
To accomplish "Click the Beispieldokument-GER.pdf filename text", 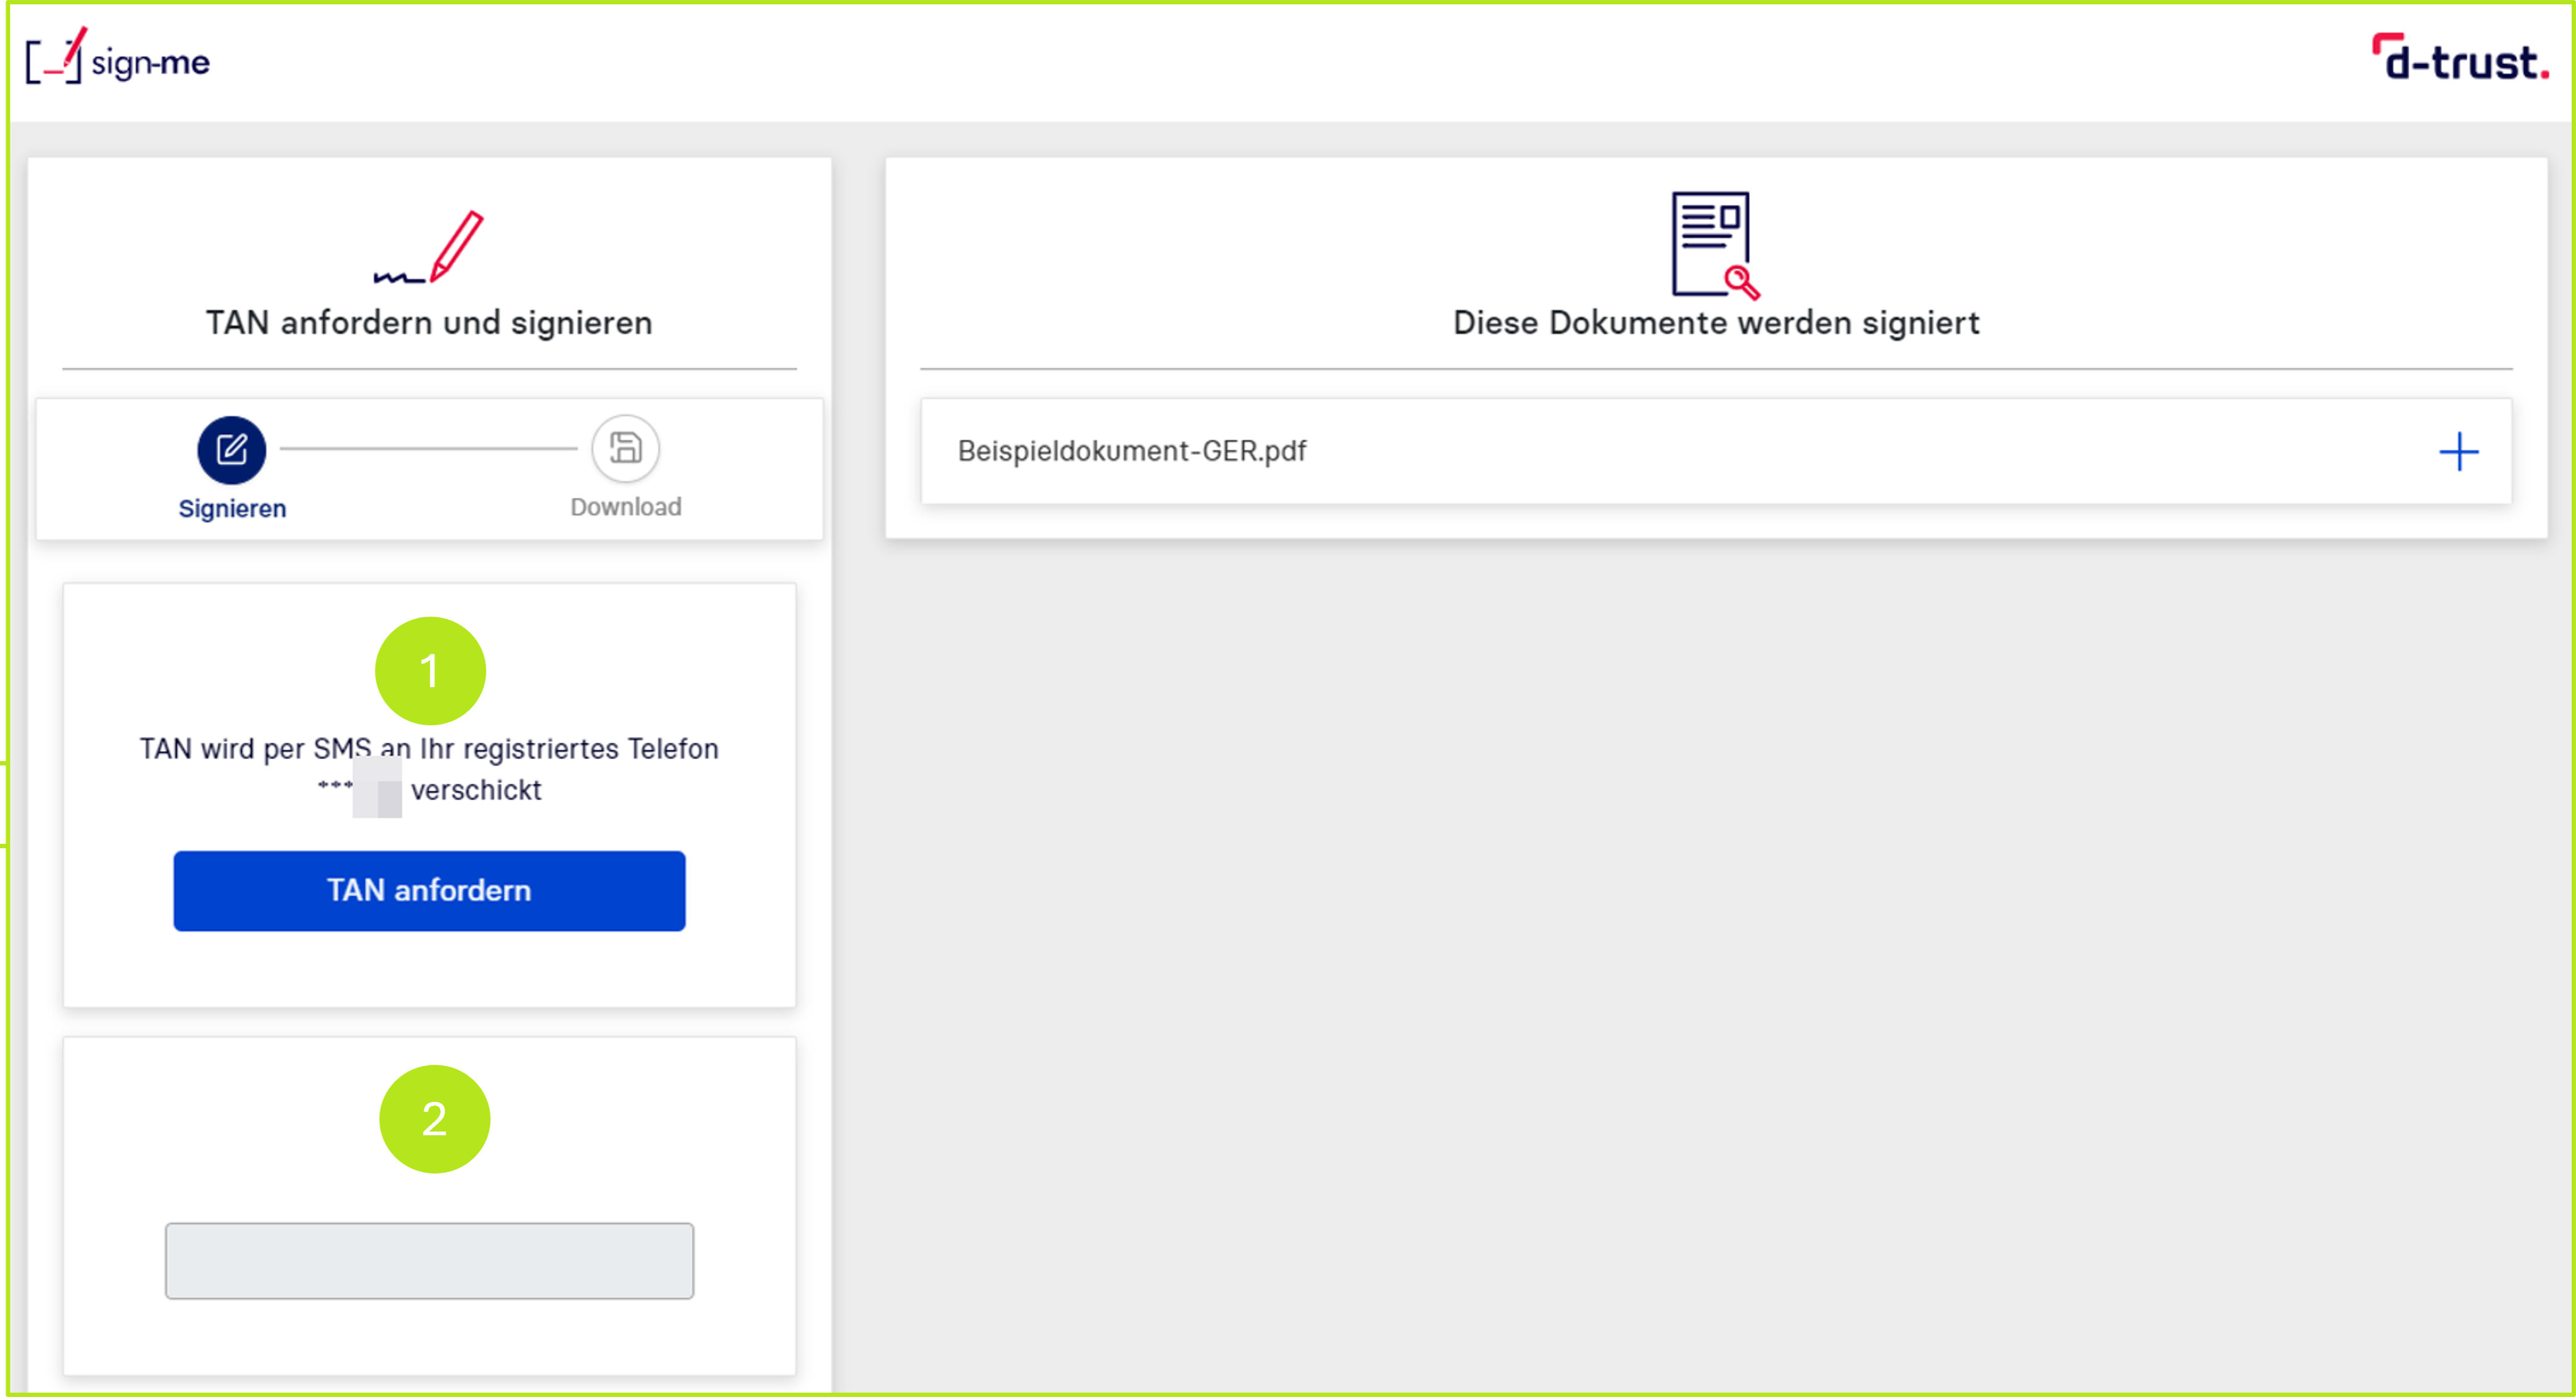I will [x=1131, y=451].
